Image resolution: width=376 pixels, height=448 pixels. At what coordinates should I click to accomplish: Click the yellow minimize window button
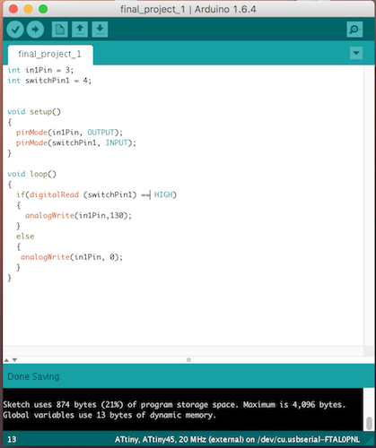click(x=28, y=9)
